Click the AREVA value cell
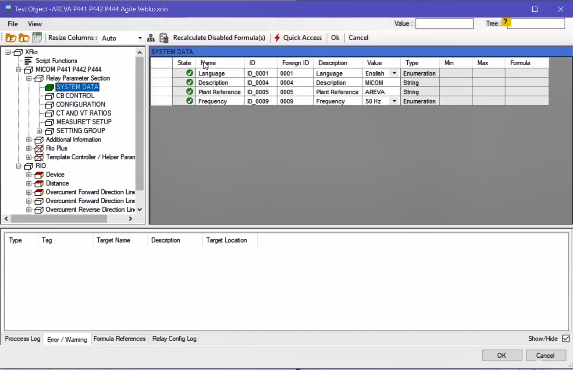The width and height of the screenshot is (573, 370). tap(381, 92)
